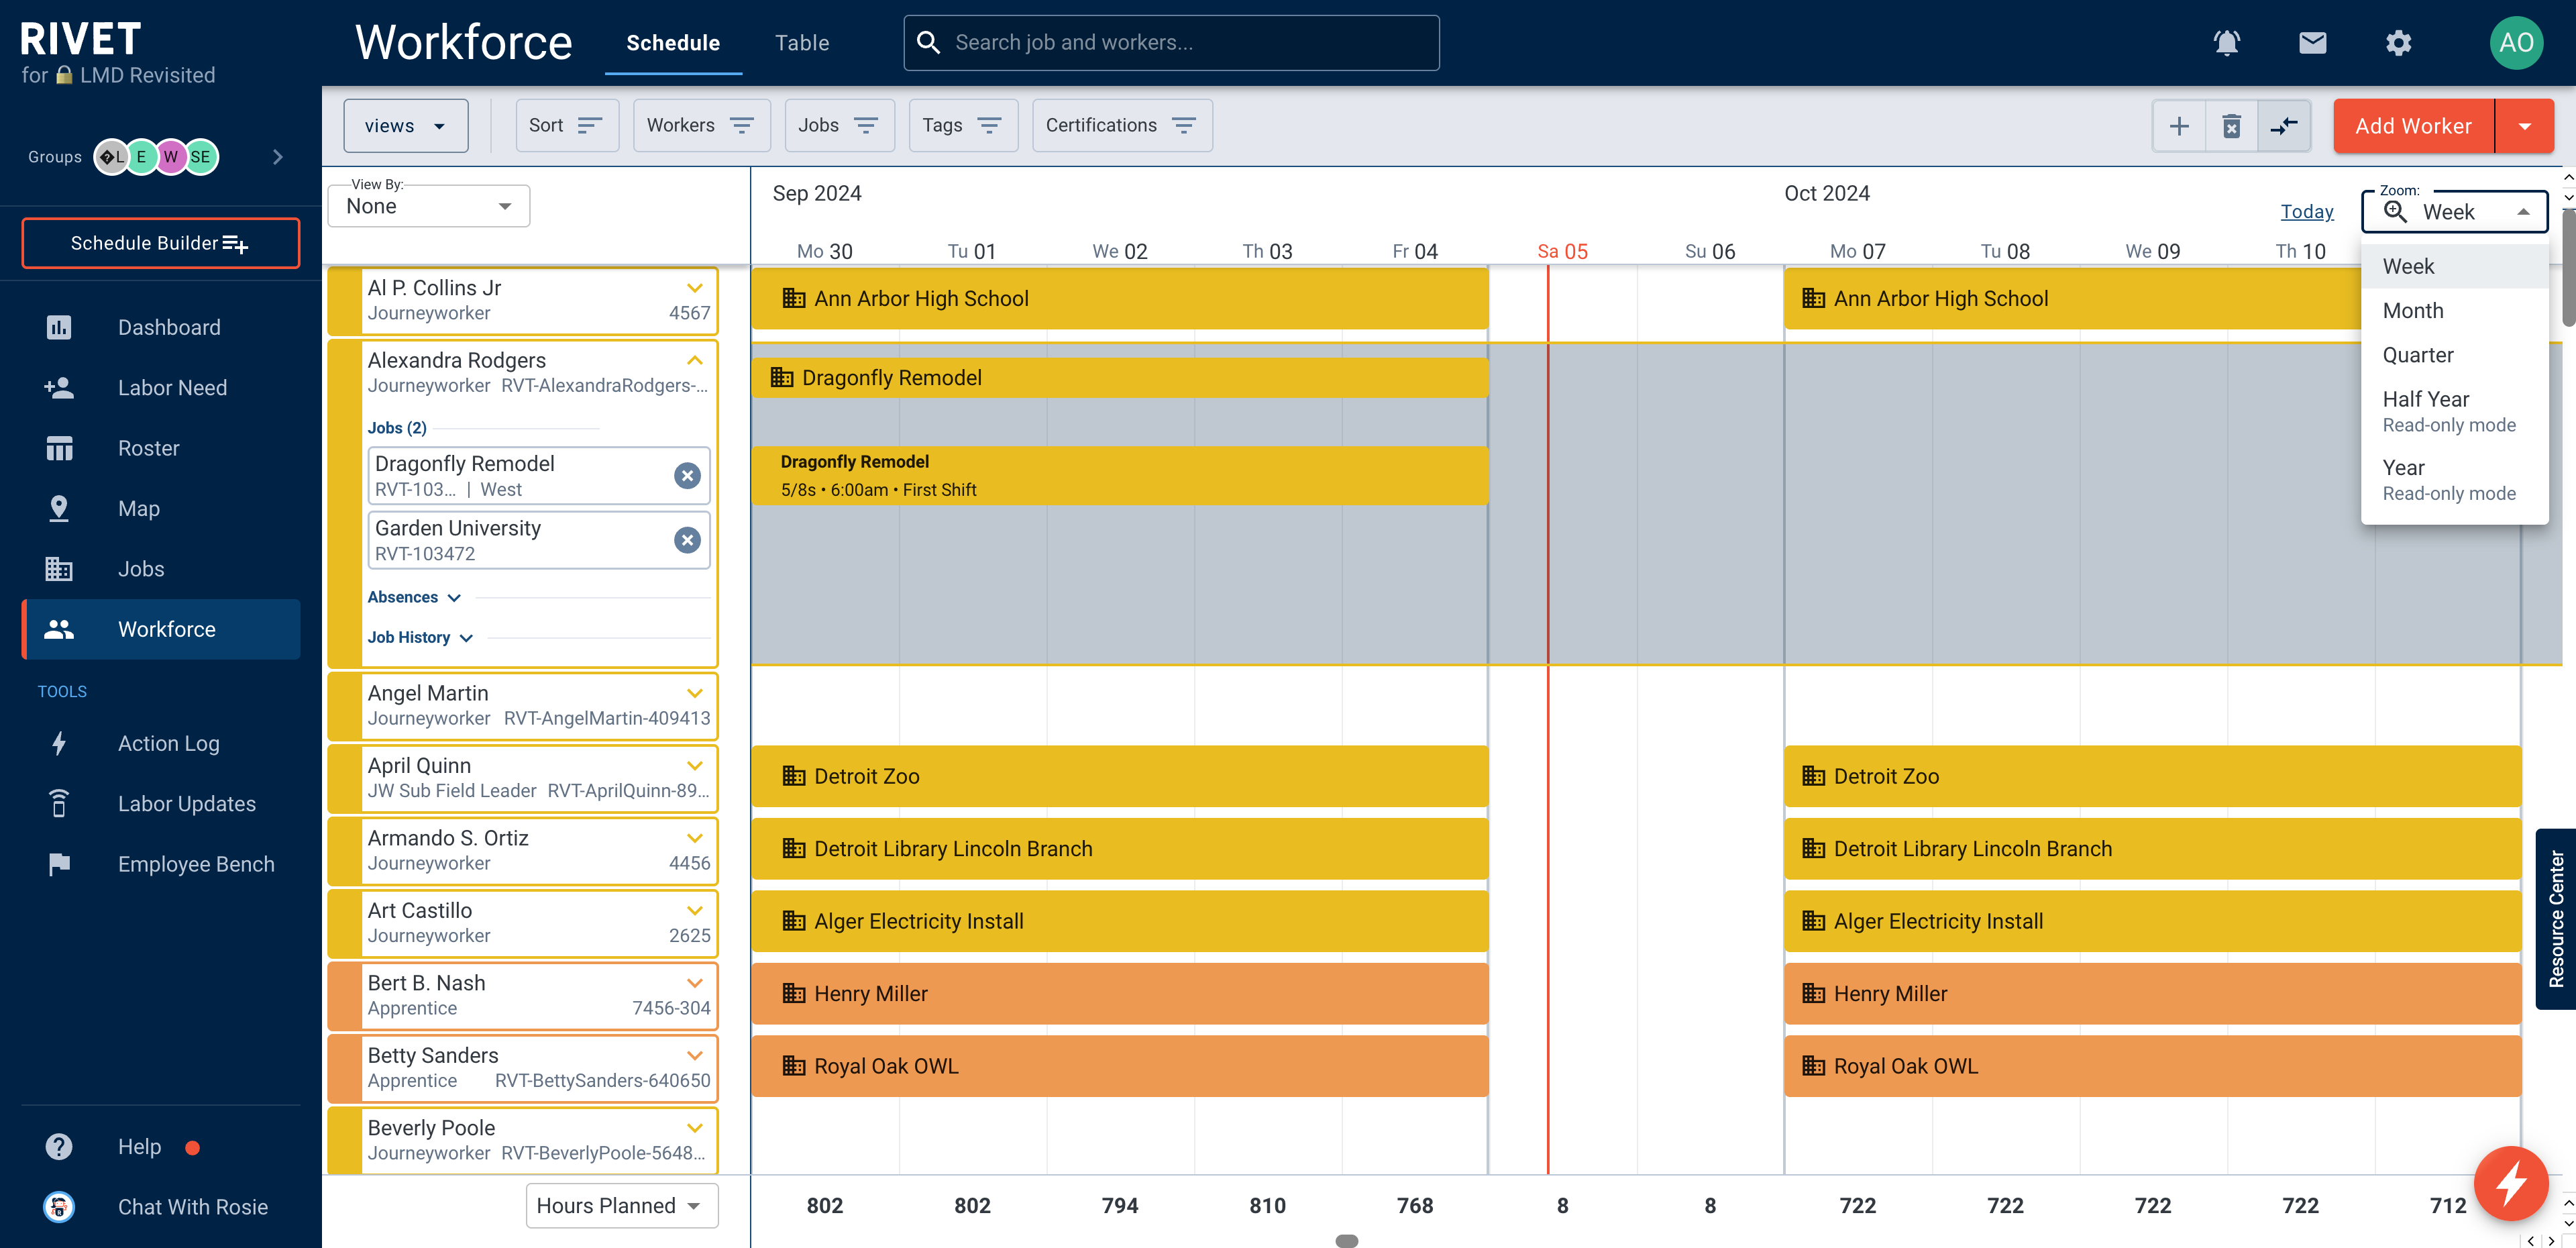Open the settings gear

coord(2398,43)
